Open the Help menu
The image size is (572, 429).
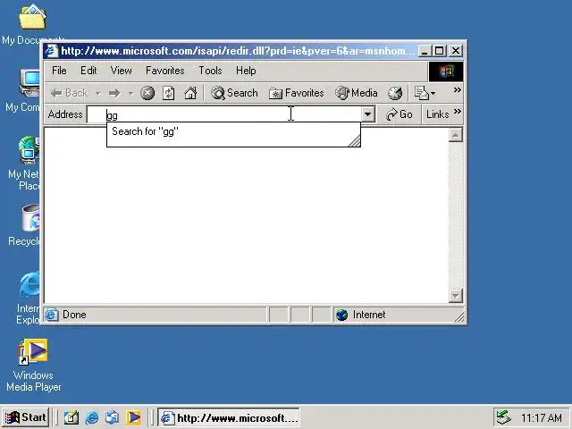point(246,71)
